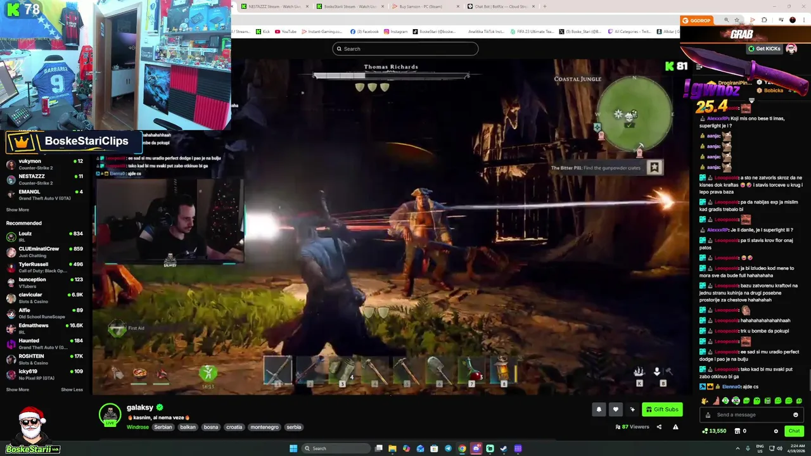Click Send a message chat input
Viewport: 811px width, 456px height.
point(751,415)
